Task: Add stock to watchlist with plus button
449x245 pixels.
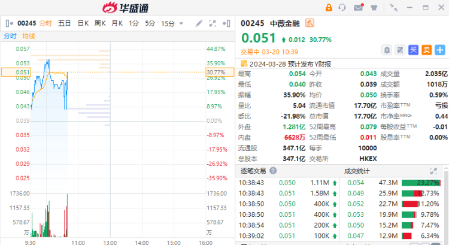Action: (x=439, y=50)
